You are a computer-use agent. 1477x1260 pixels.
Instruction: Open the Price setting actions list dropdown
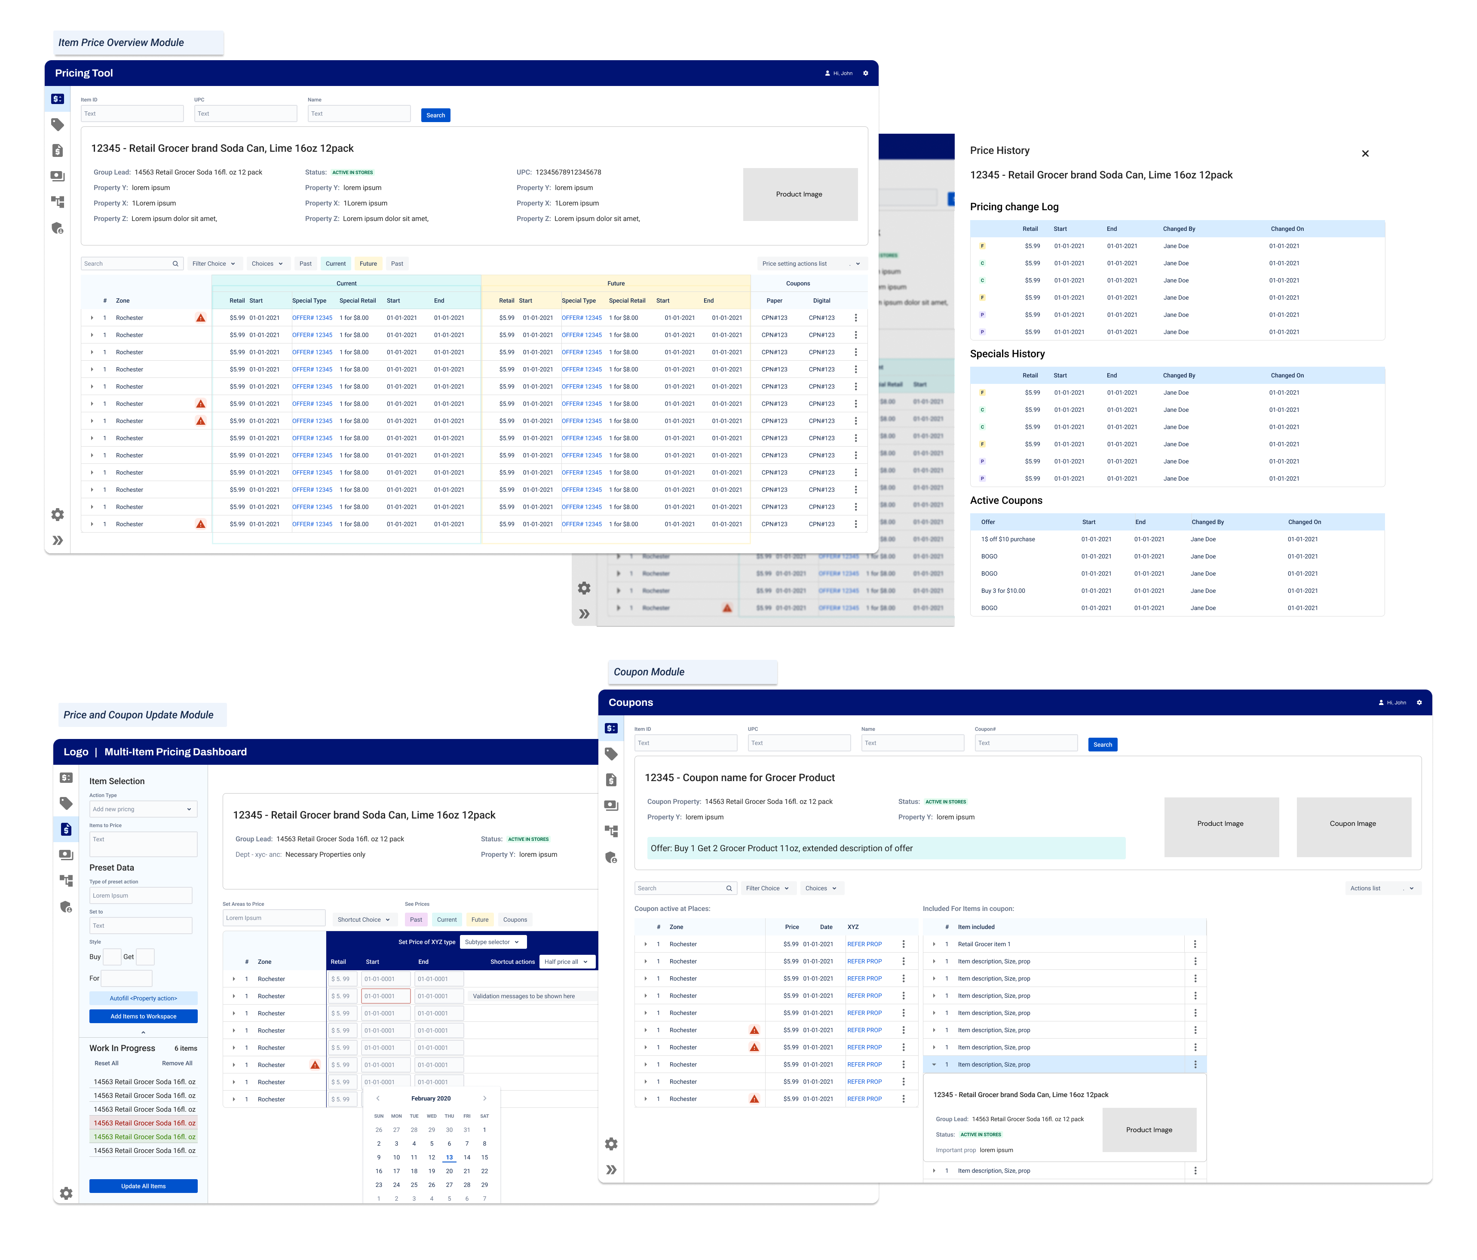coord(812,264)
